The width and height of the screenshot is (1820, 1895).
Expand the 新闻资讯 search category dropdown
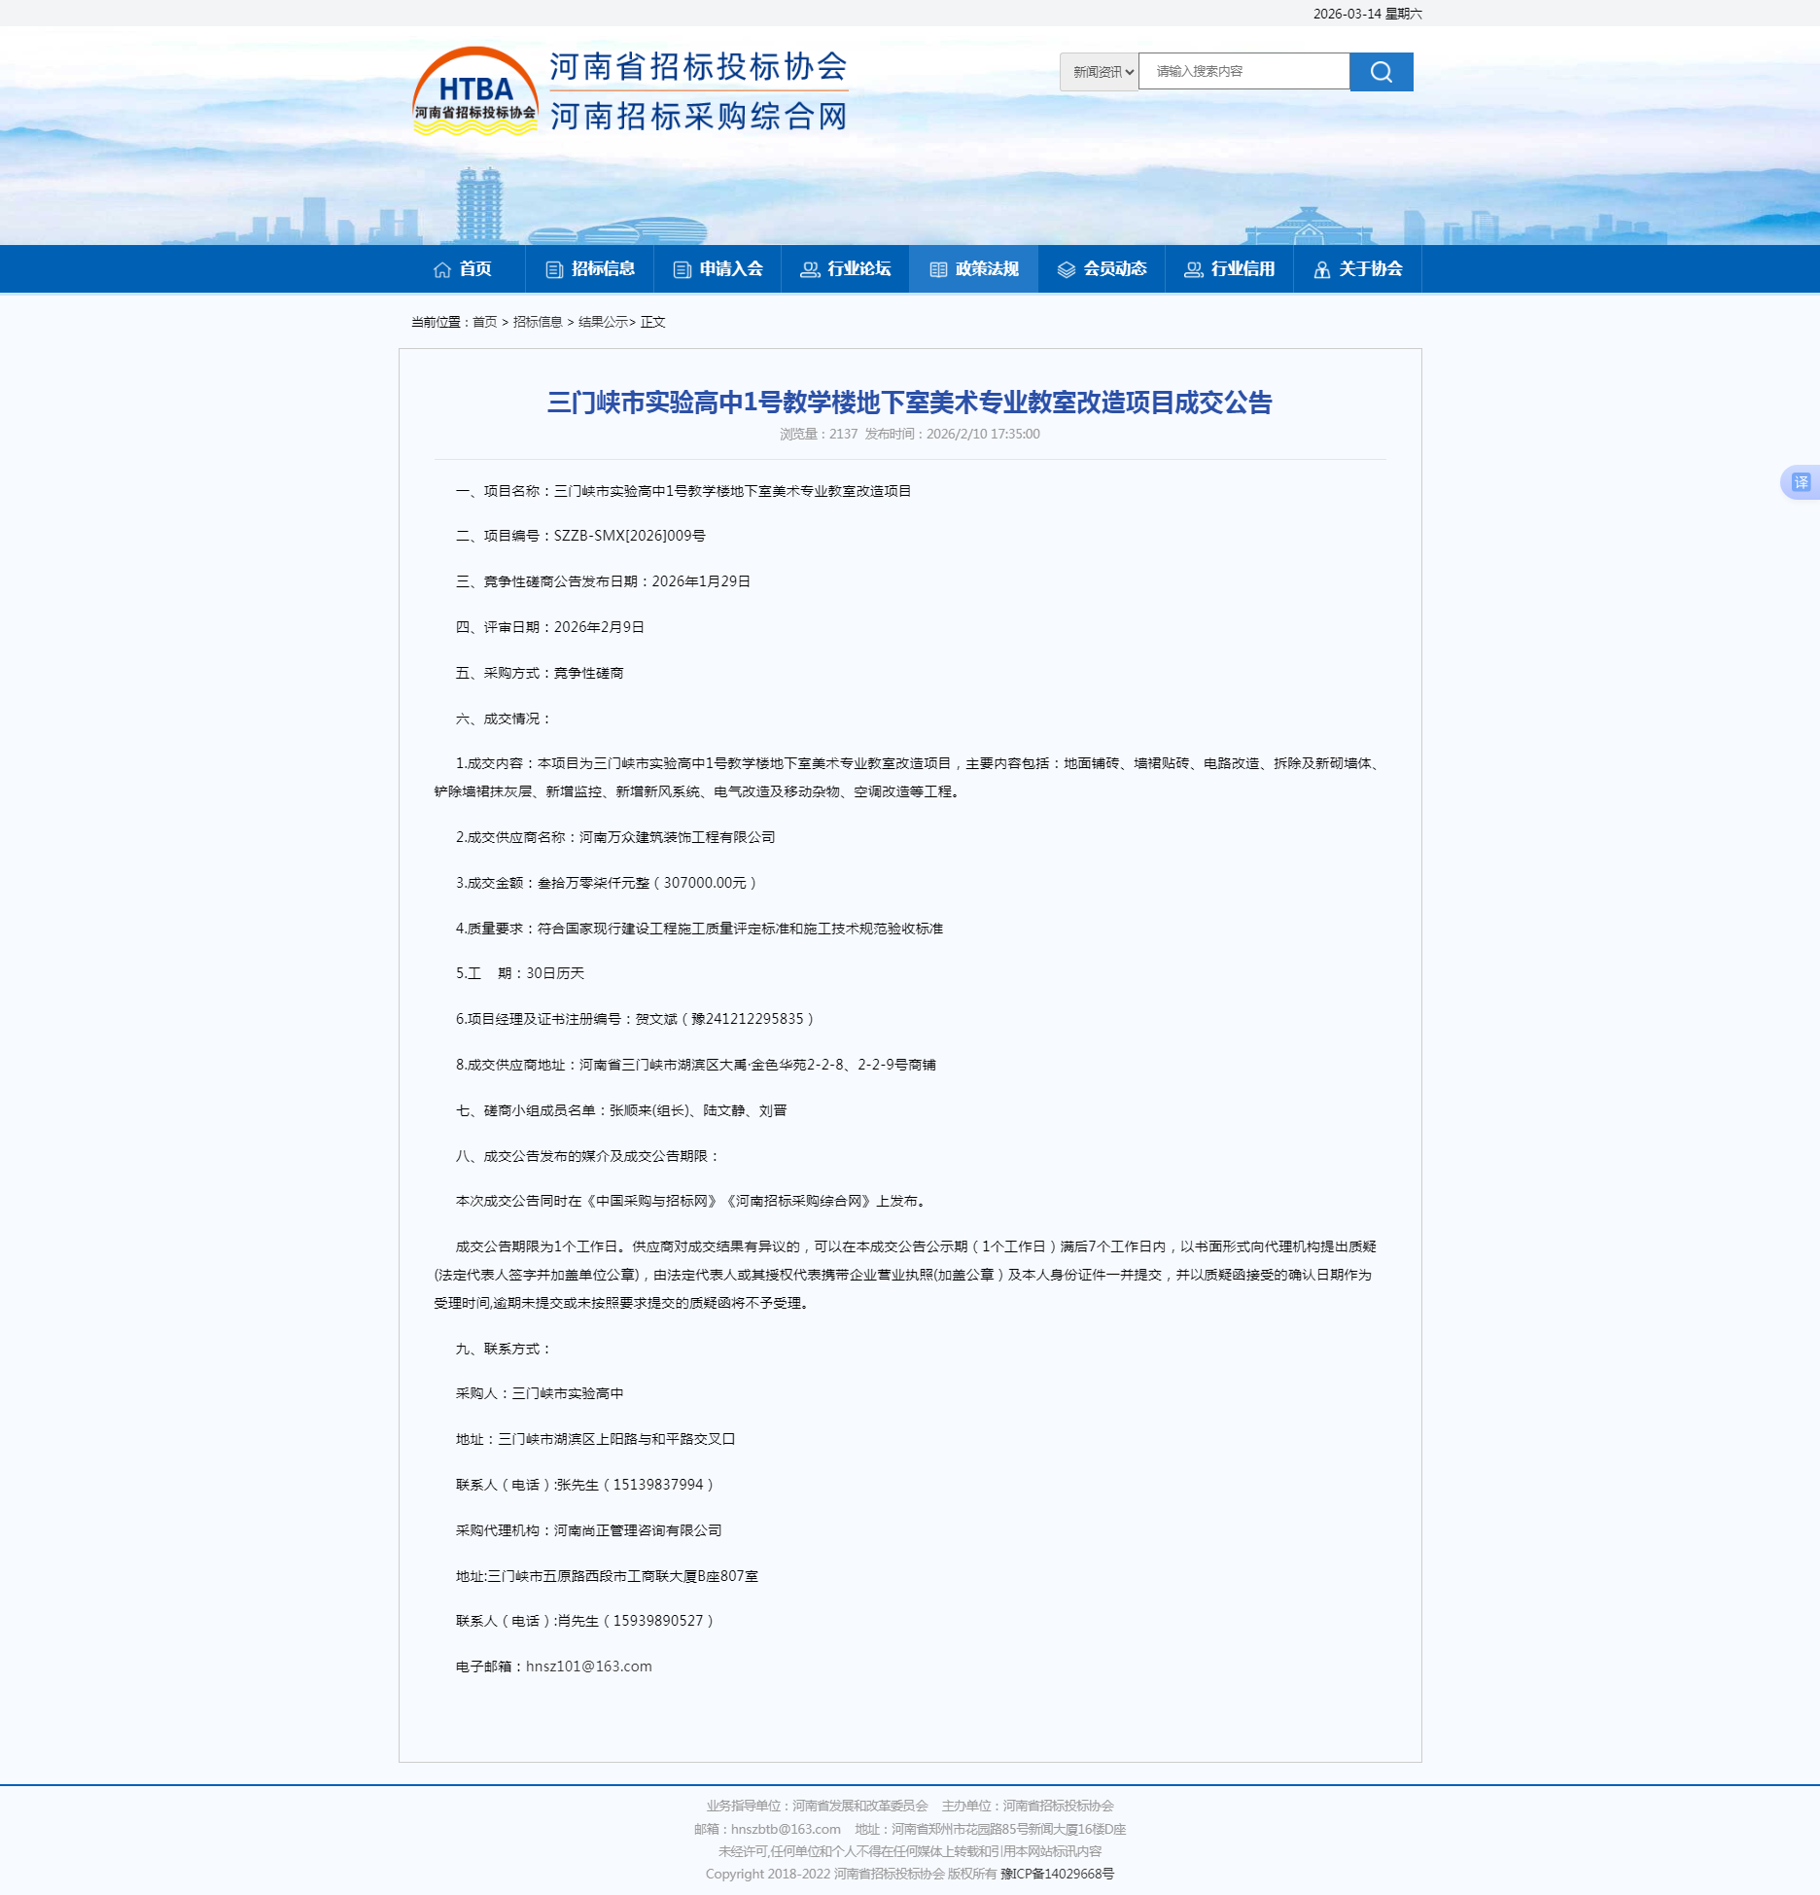1100,72
